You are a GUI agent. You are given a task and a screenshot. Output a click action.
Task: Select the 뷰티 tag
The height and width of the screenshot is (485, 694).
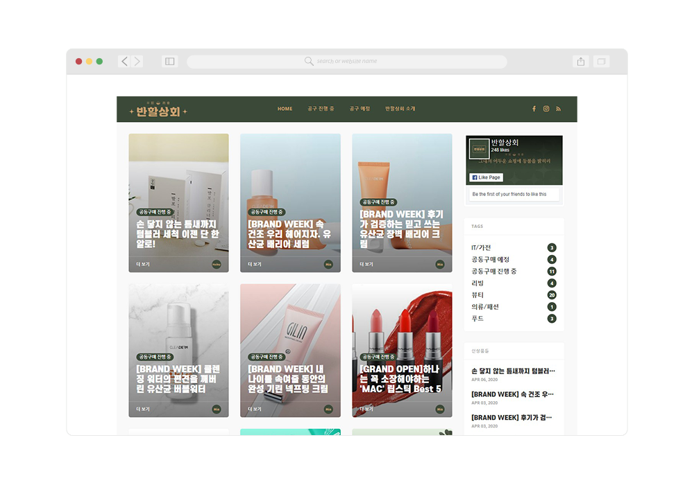pos(477,295)
